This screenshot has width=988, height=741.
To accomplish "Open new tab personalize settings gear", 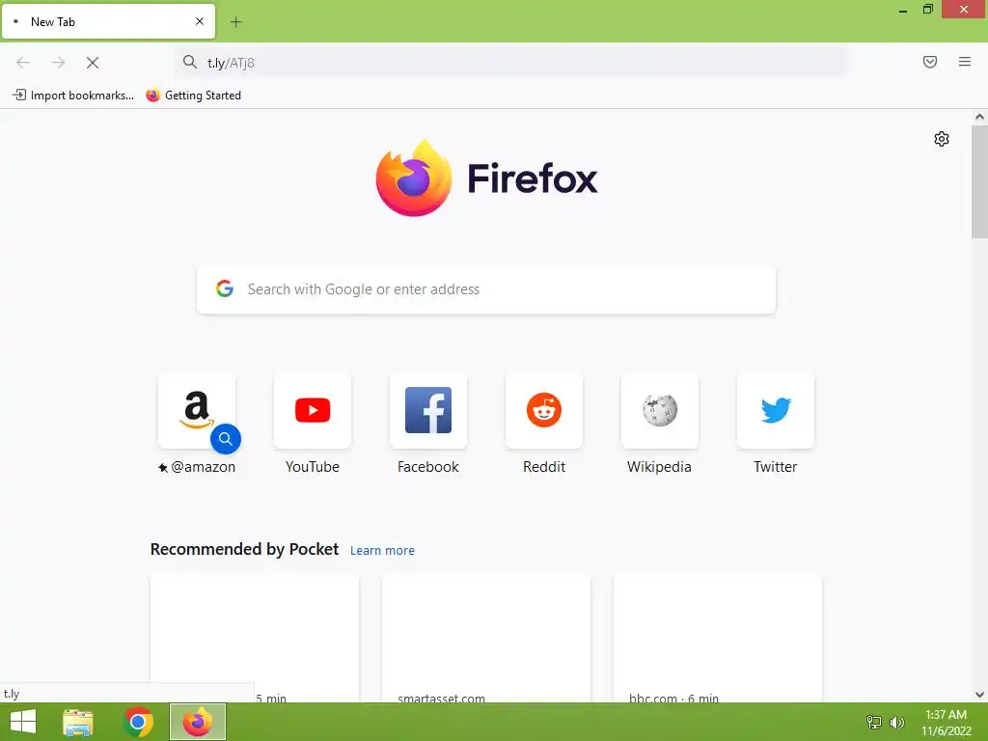I will pyautogui.click(x=942, y=139).
